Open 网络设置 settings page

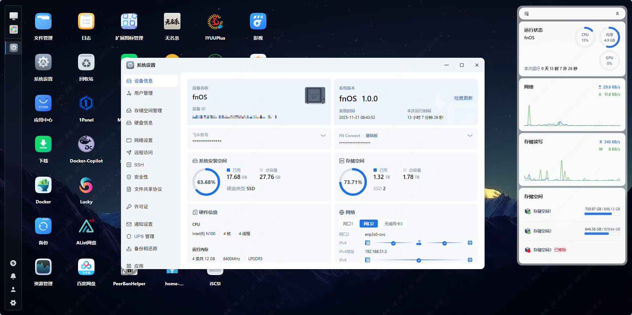tap(151, 140)
